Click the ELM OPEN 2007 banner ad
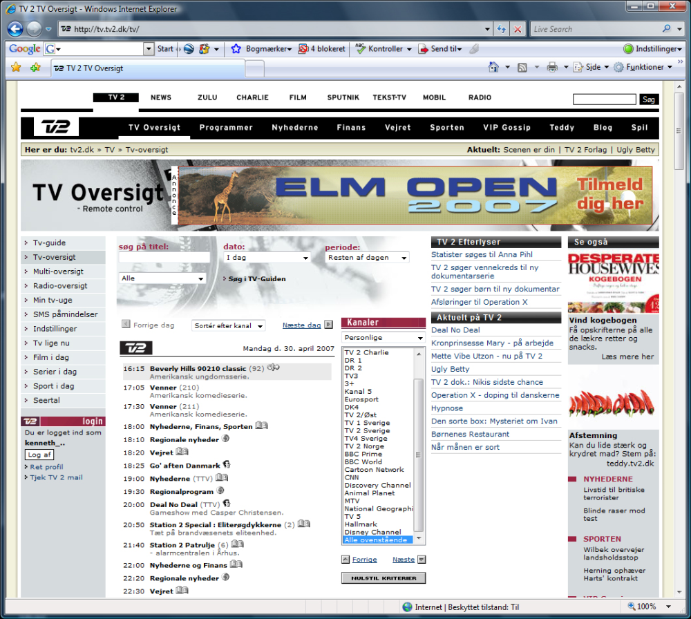Viewport: 691px width, 619px height. click(x=415, y=196)
